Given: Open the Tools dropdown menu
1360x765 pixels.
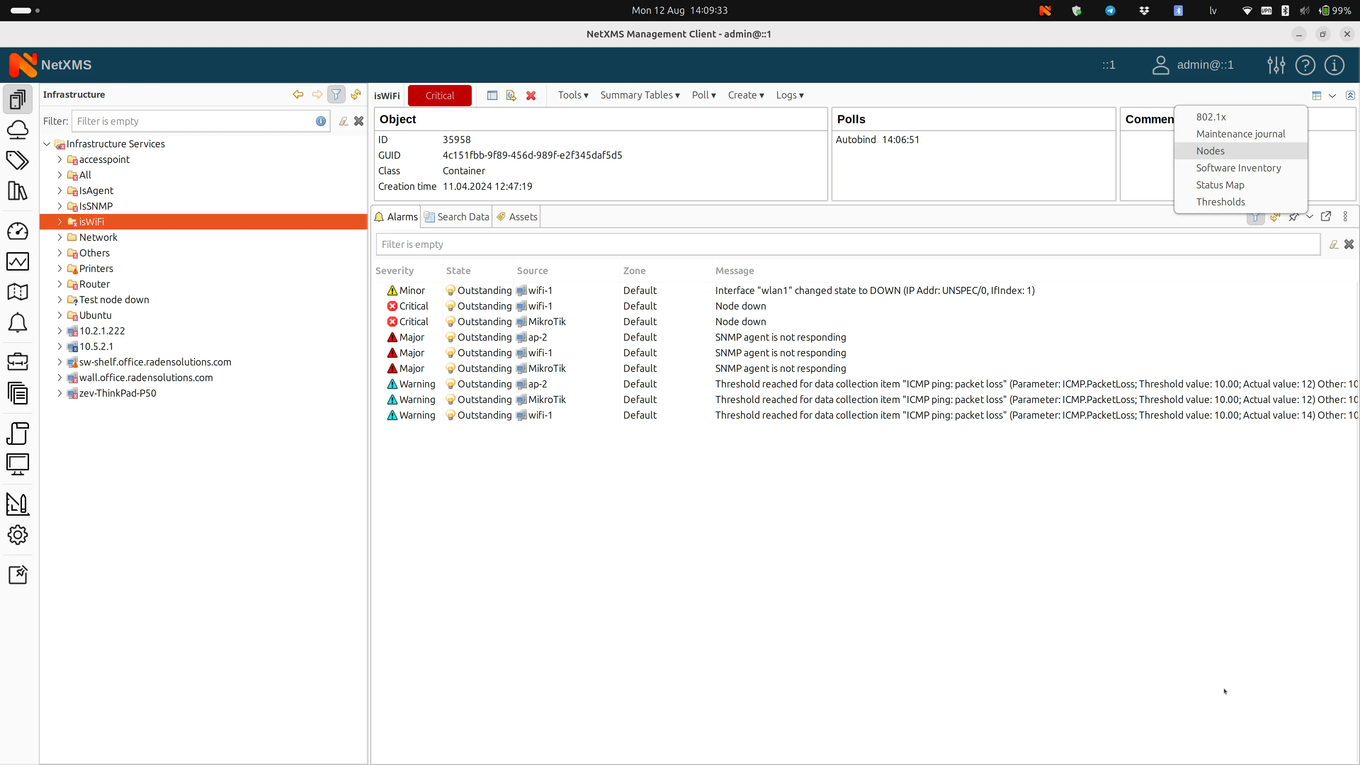Looking at the screenshot, I should 573,95.
